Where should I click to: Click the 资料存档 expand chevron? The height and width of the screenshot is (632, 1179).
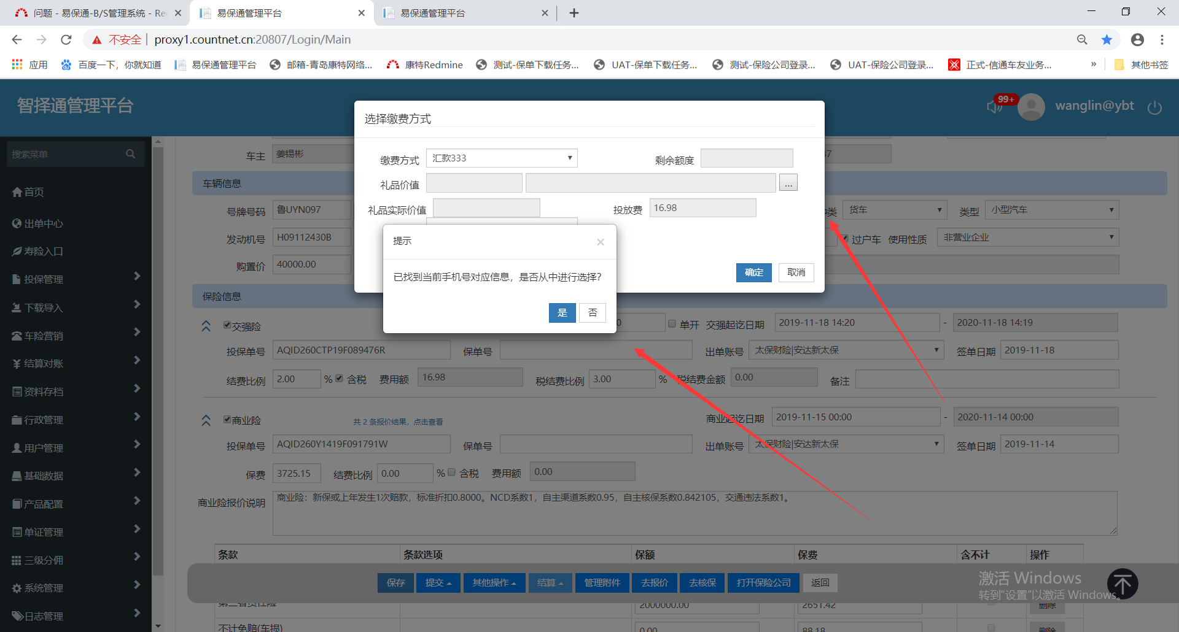tap(137, 388)
